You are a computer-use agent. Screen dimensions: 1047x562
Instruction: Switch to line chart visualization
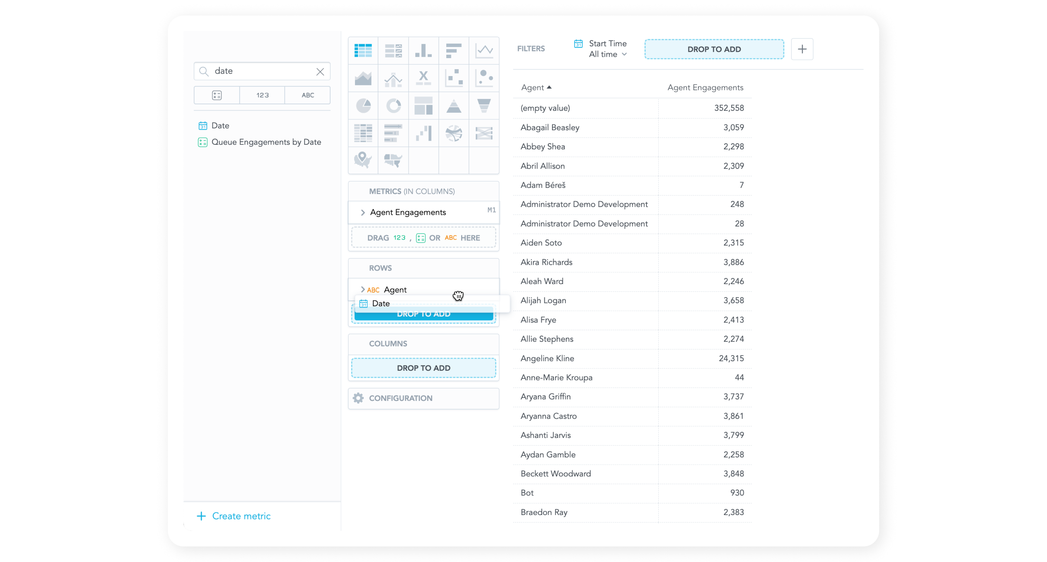coord(484,51)
